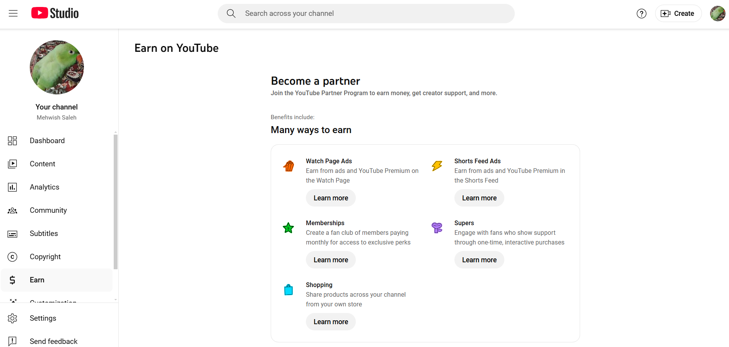
Task: Open the Create button menu
Action: click(x=678, y=14)
